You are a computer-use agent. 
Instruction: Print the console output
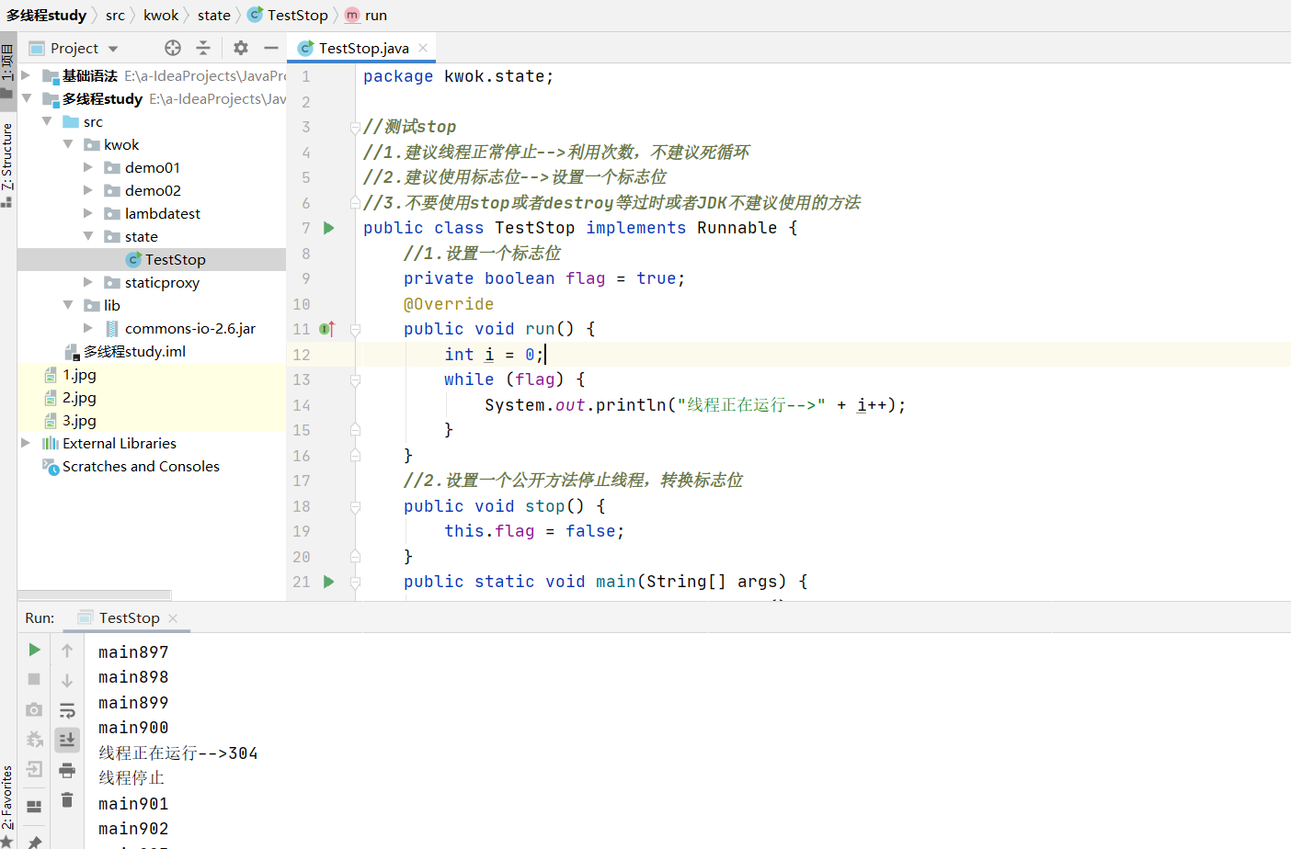click(67, 770)
